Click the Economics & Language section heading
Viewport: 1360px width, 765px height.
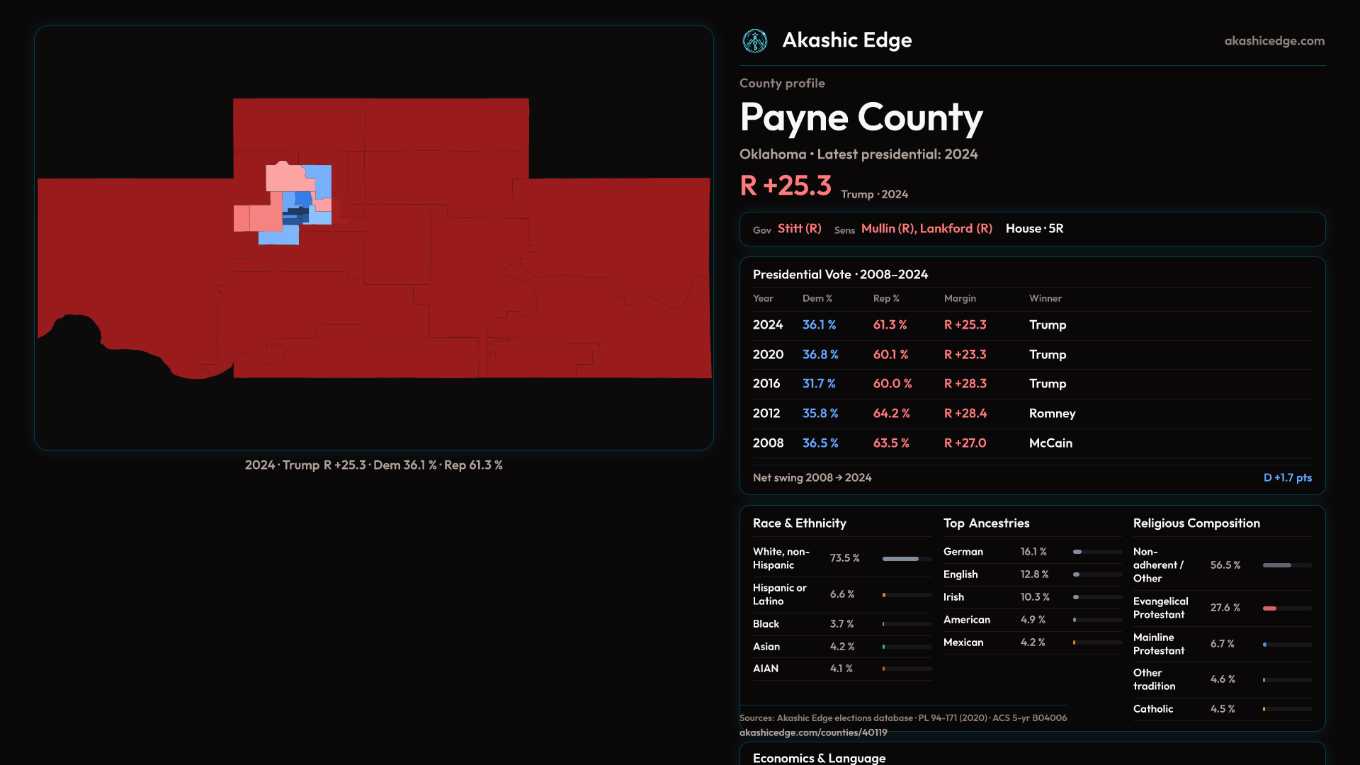click(818, 758)
